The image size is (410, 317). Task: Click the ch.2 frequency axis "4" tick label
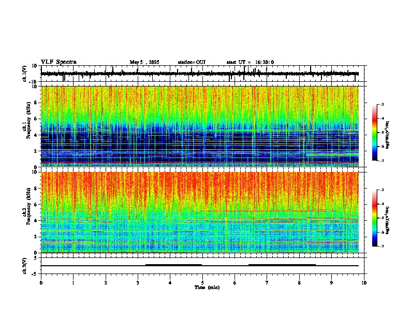pos(36,221)
